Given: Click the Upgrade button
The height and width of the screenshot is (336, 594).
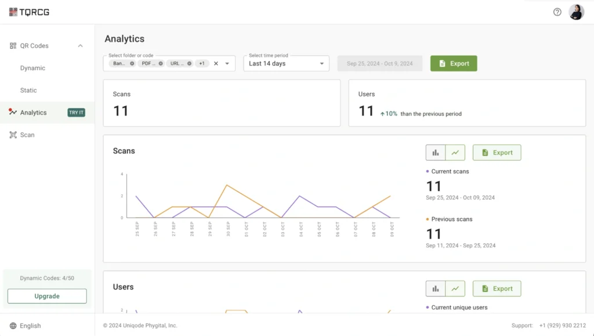Looking at the screenshot, I should [x=46, y=296].
